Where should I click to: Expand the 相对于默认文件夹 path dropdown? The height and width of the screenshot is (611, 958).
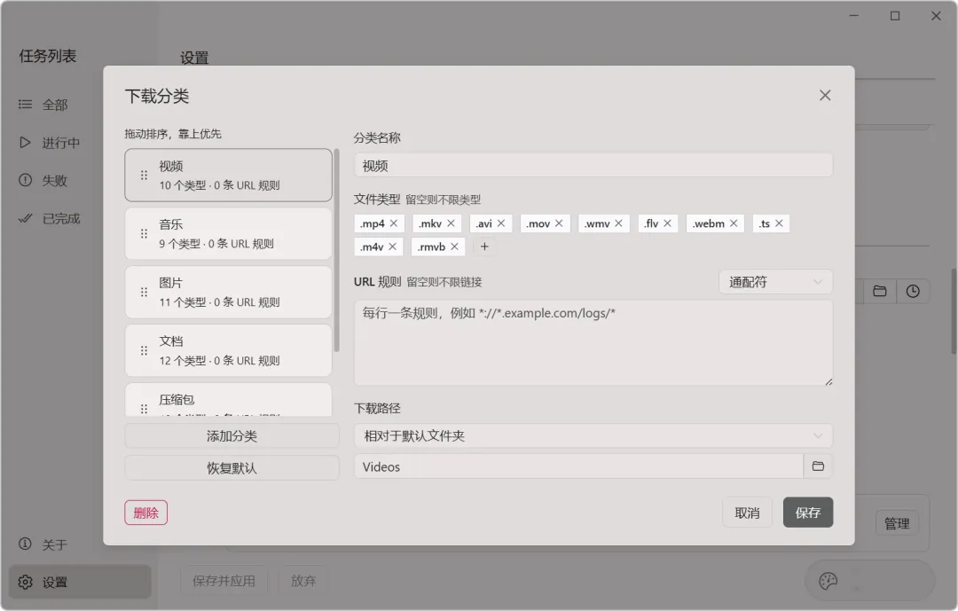pyautogui.click(x=593, y=435)
